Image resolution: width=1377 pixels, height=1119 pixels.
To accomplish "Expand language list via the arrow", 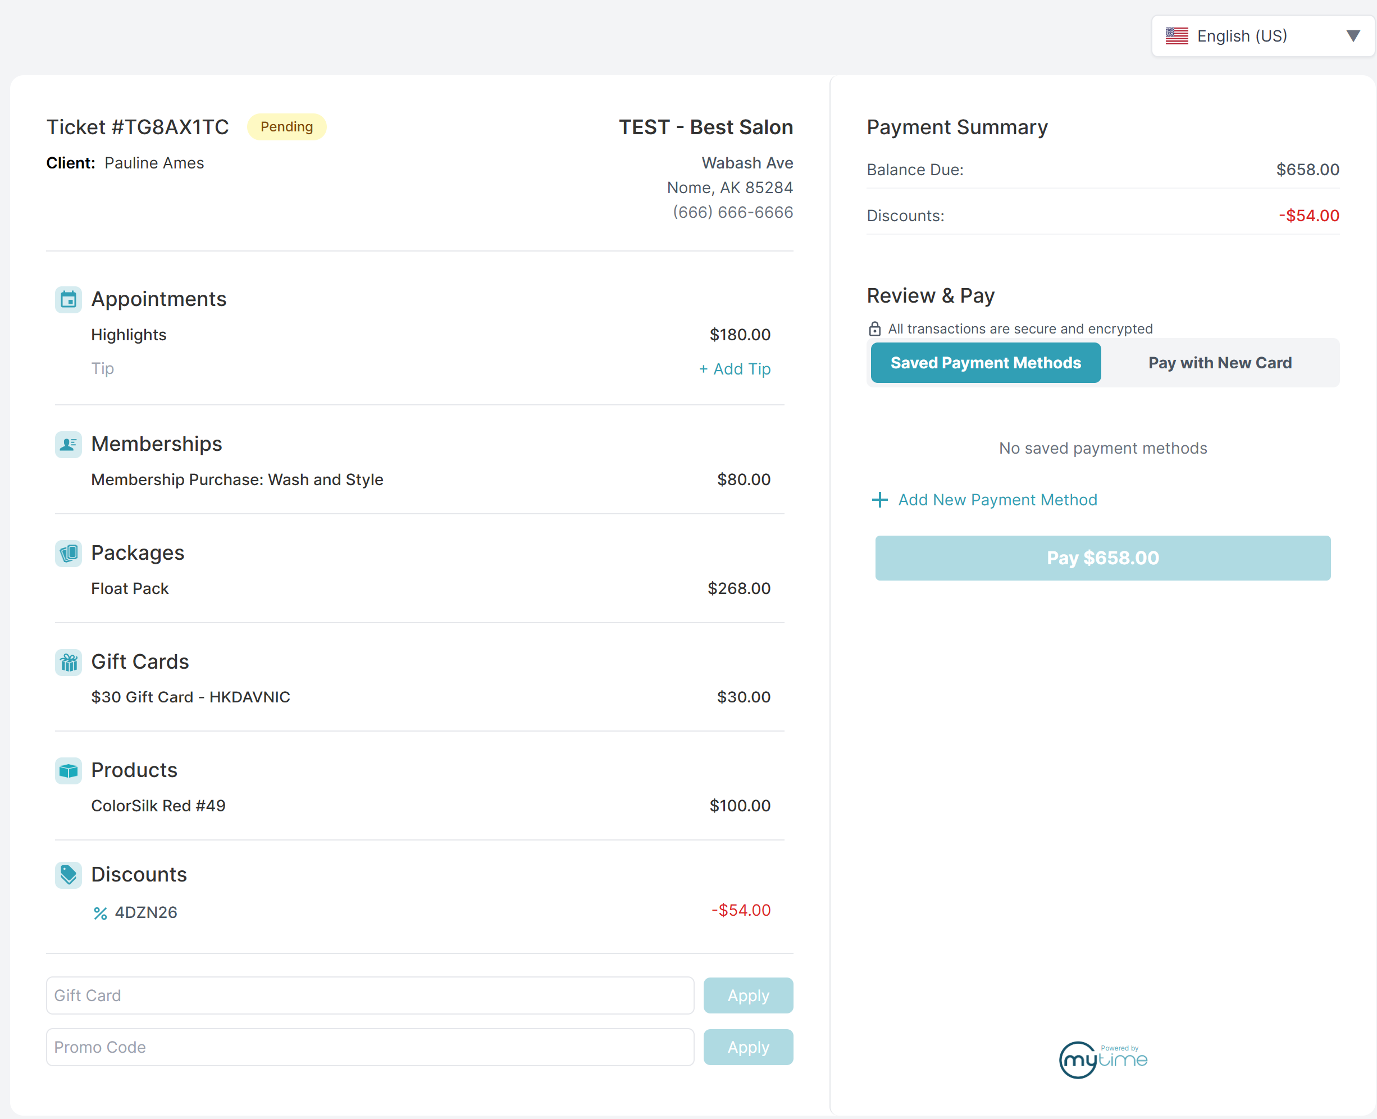I will click(1353, 36).
